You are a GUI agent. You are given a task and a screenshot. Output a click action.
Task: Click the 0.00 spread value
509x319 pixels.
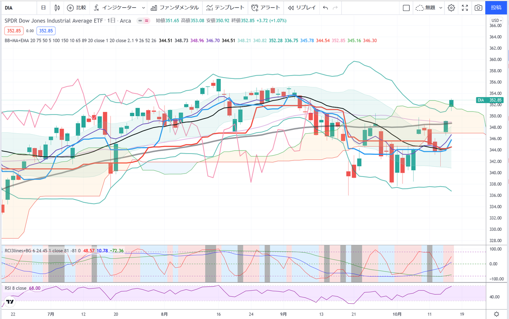[30, 31]
